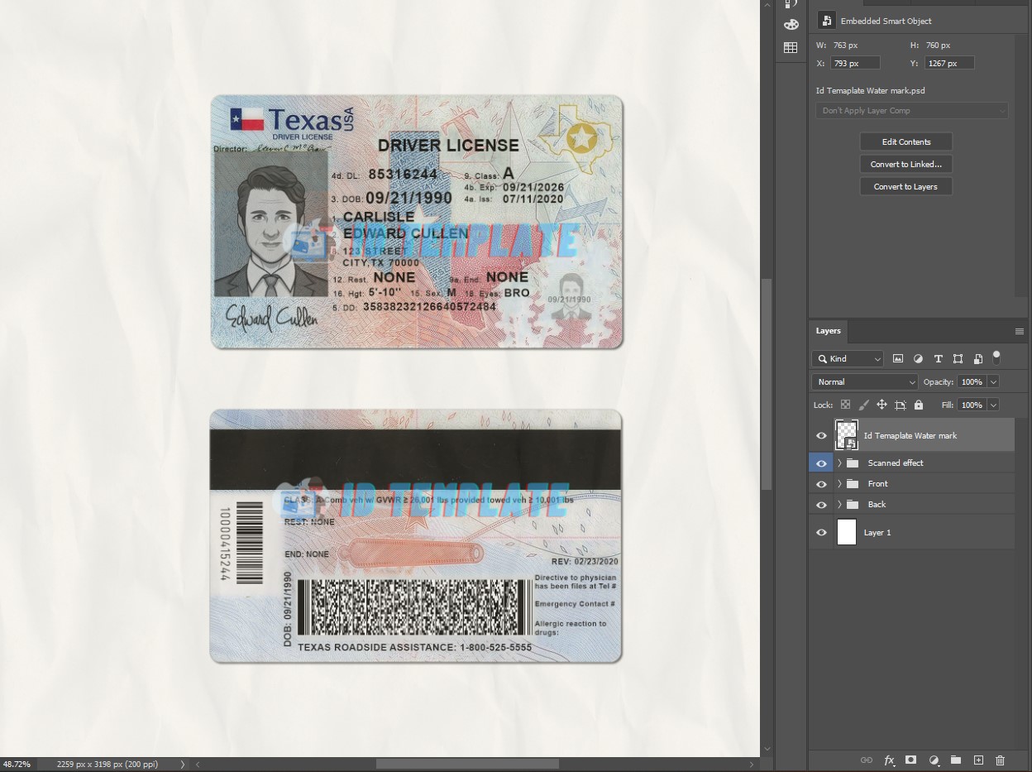Add a layer style with fx icon
Screen dimensions: 1032x772
click(889, 760)
